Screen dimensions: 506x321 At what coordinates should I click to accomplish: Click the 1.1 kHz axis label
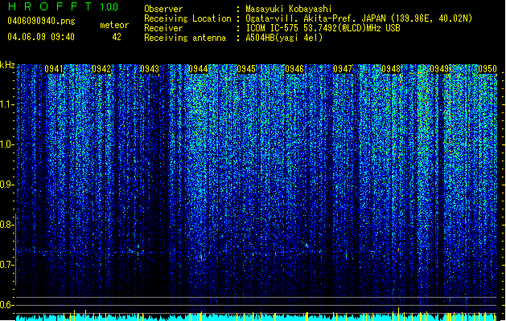pyautogui.click(x=7, y=104)
